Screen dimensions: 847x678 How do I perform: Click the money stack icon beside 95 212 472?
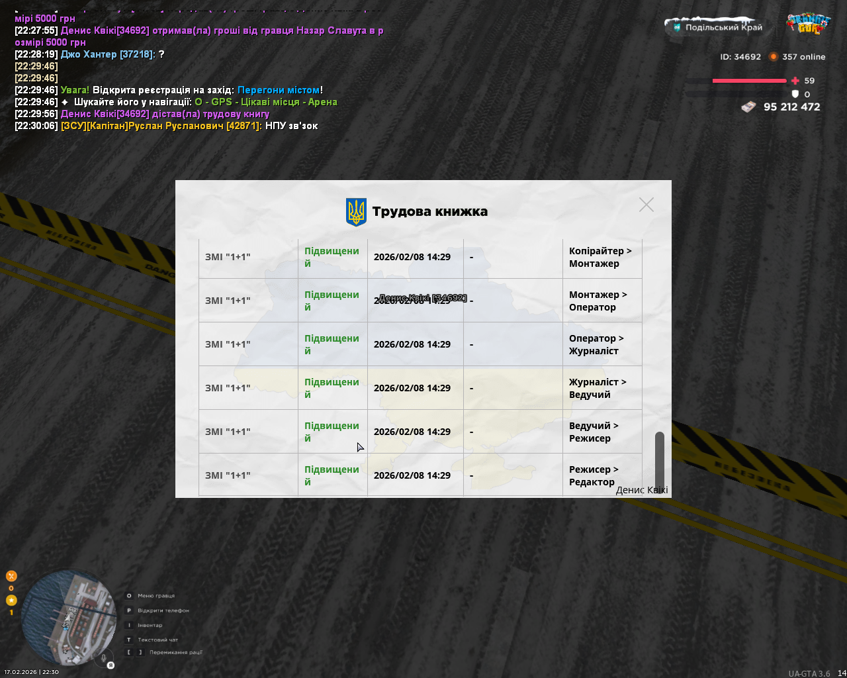pos(748,106)
